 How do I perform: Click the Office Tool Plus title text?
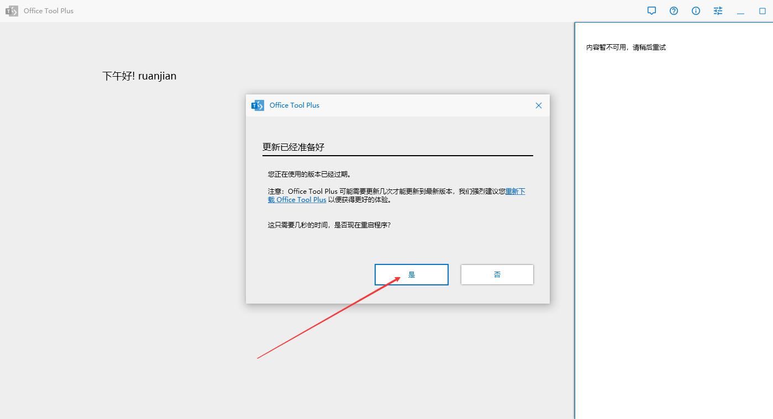(x=48, y=10)
